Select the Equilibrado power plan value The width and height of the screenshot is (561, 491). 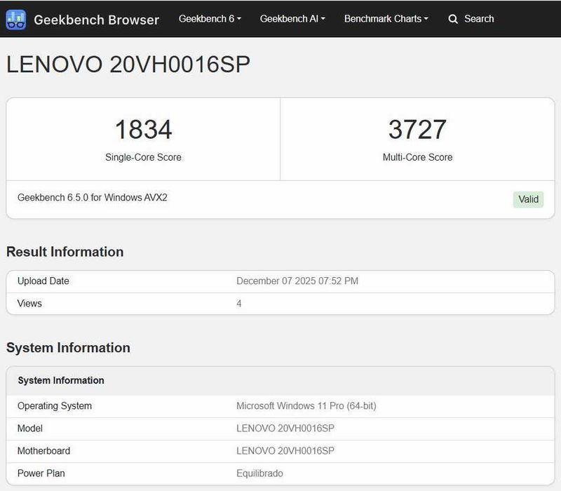click(x=259, y=473)
